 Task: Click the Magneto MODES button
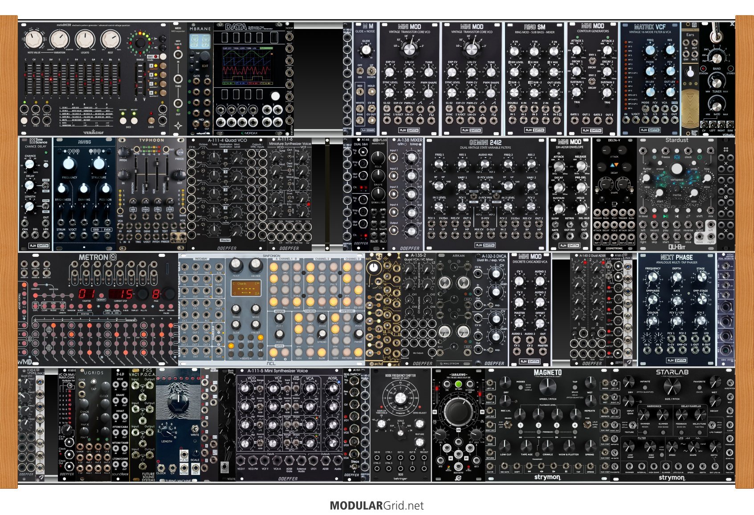point(520,387)
